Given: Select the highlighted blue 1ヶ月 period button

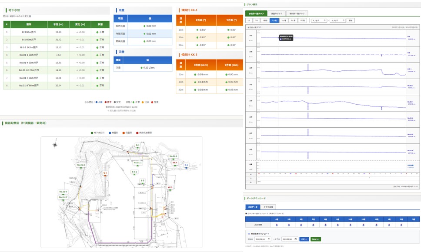Looking at the screenshot, I should pos(274,20).
